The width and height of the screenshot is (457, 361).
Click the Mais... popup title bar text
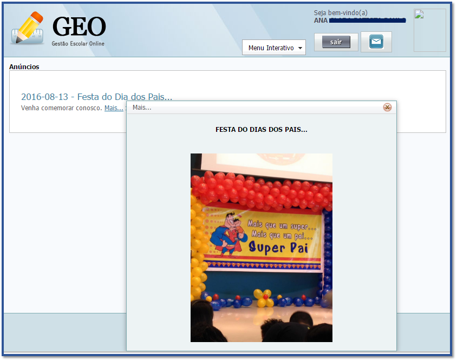142,108
